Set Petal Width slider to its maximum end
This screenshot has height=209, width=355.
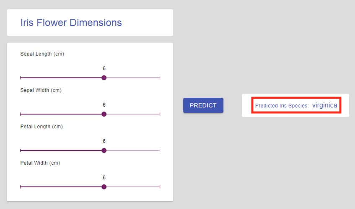tap(160, 187)
